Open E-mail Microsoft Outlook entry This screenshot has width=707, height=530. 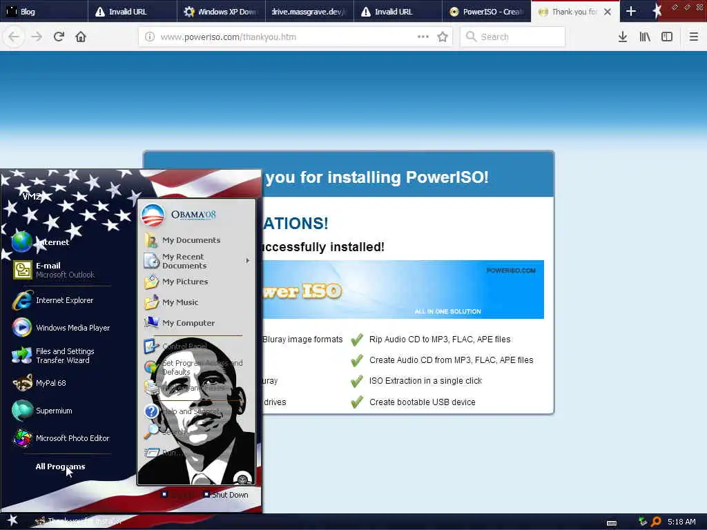click(x=53, y=270)
